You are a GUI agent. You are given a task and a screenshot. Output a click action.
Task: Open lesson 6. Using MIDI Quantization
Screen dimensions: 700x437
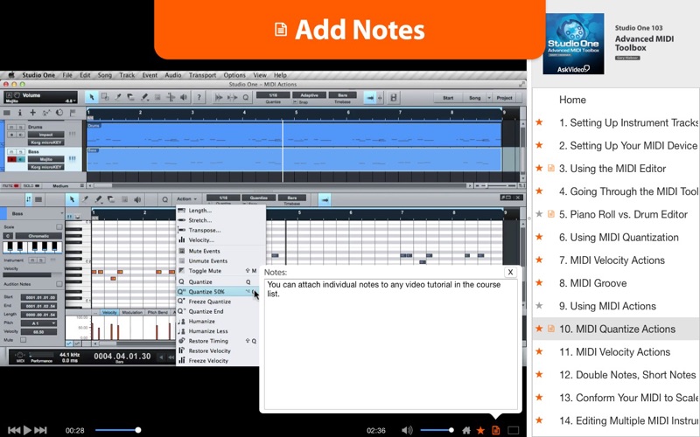pyautogui.click(x=619, y=237)
